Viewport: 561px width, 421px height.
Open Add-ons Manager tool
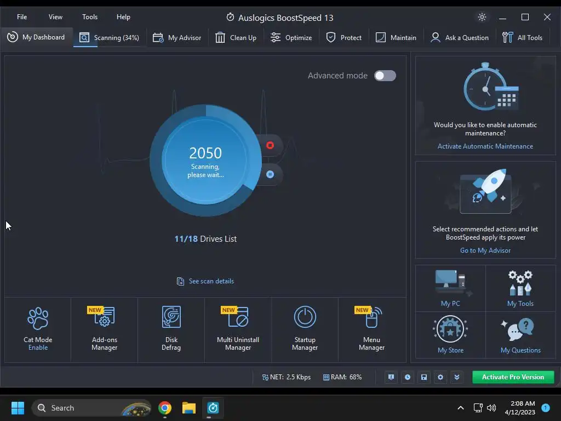[x=105, y=329]
